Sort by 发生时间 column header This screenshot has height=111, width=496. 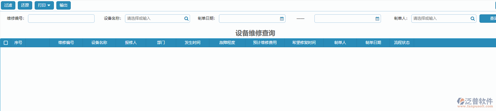(193, 43)
